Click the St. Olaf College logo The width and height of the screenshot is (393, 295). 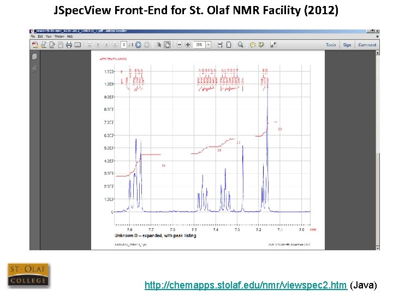tap(28, 275)
